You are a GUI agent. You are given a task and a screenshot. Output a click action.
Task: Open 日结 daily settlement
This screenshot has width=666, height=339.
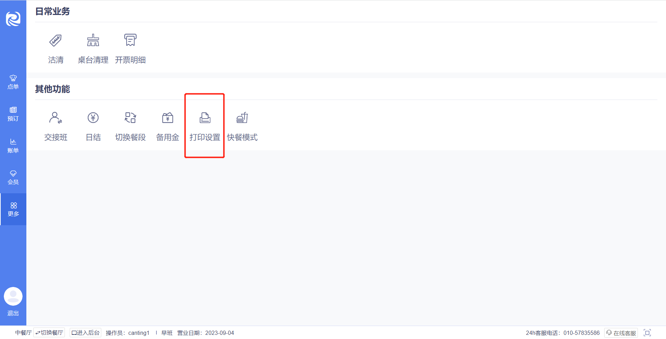click(x=93, y=127)
